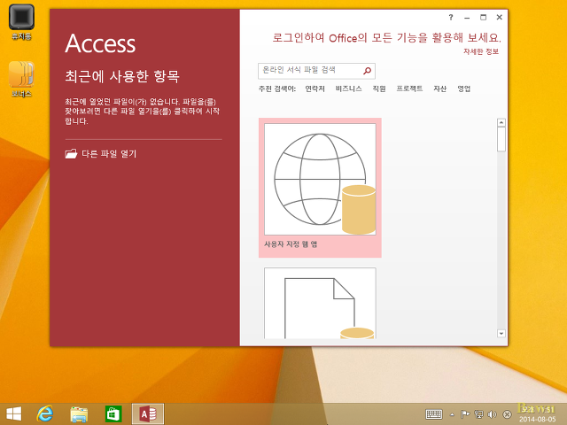Click the Access taskbar icon
Viewport: 567px width, 425px height.
click(148, 413)
